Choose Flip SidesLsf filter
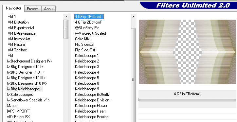The image size is (237, 122). pyautogui.click(x=85, y=44)
